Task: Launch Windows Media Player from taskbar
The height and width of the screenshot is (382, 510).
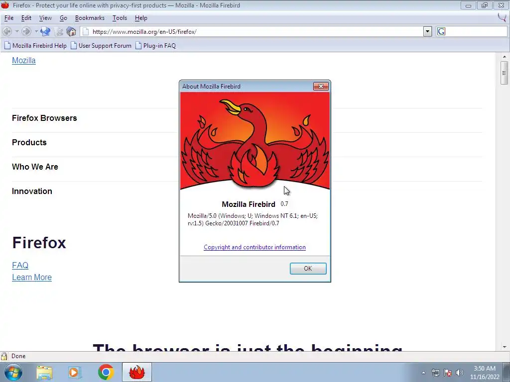Action: 75,372
